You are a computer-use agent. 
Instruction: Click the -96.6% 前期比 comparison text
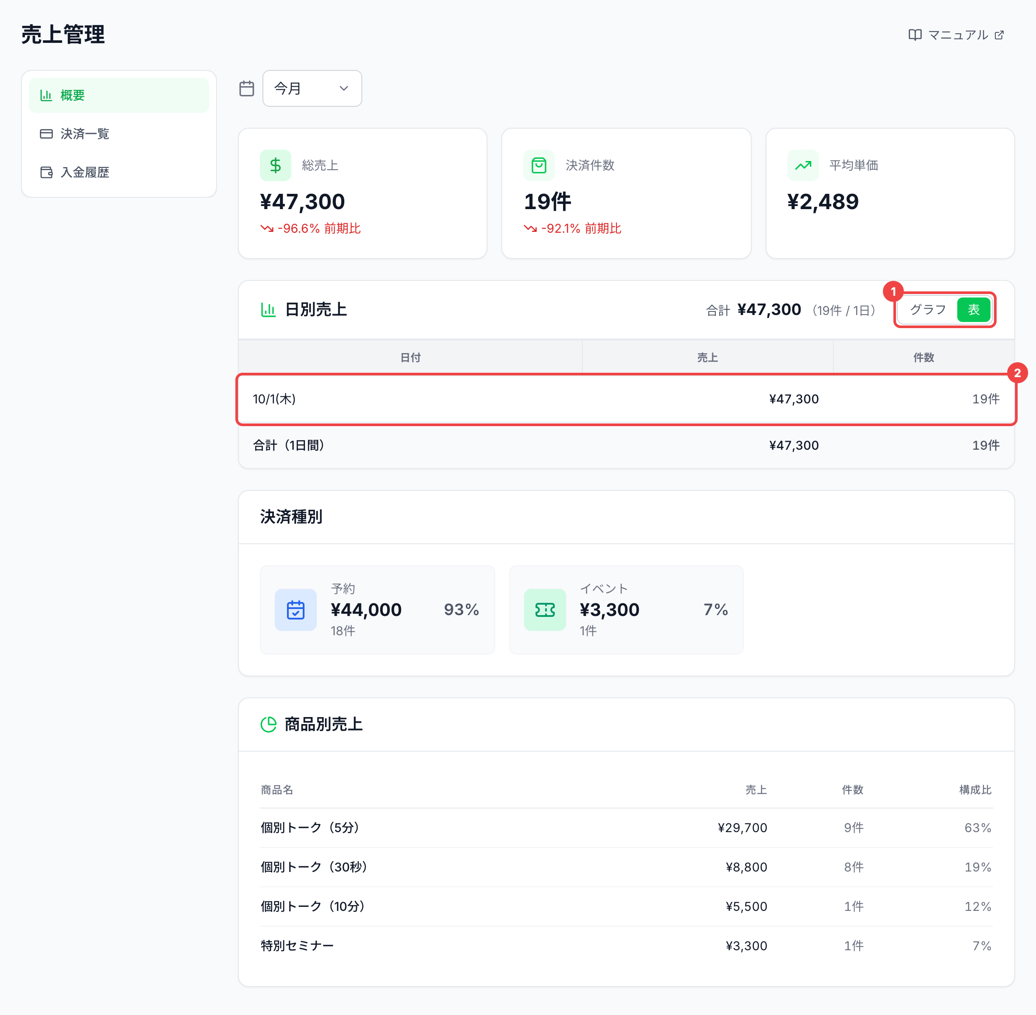pyautogui.click(x=319, y=229)
